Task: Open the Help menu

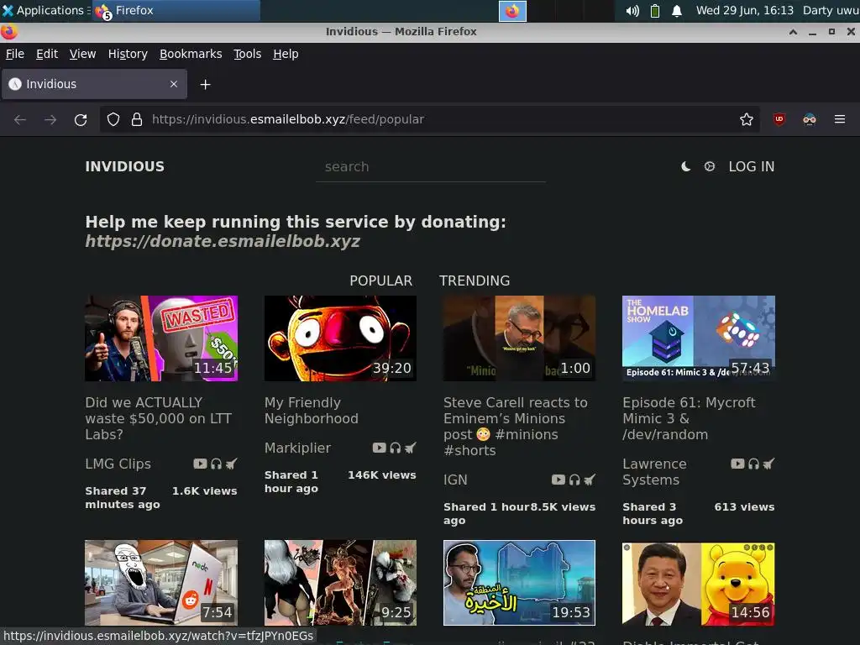Action: (x=286, y=54)
